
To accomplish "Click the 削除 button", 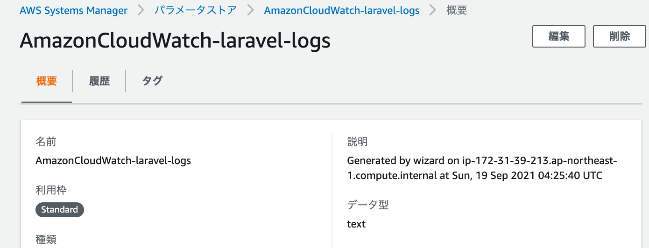I will pos(620,36).
